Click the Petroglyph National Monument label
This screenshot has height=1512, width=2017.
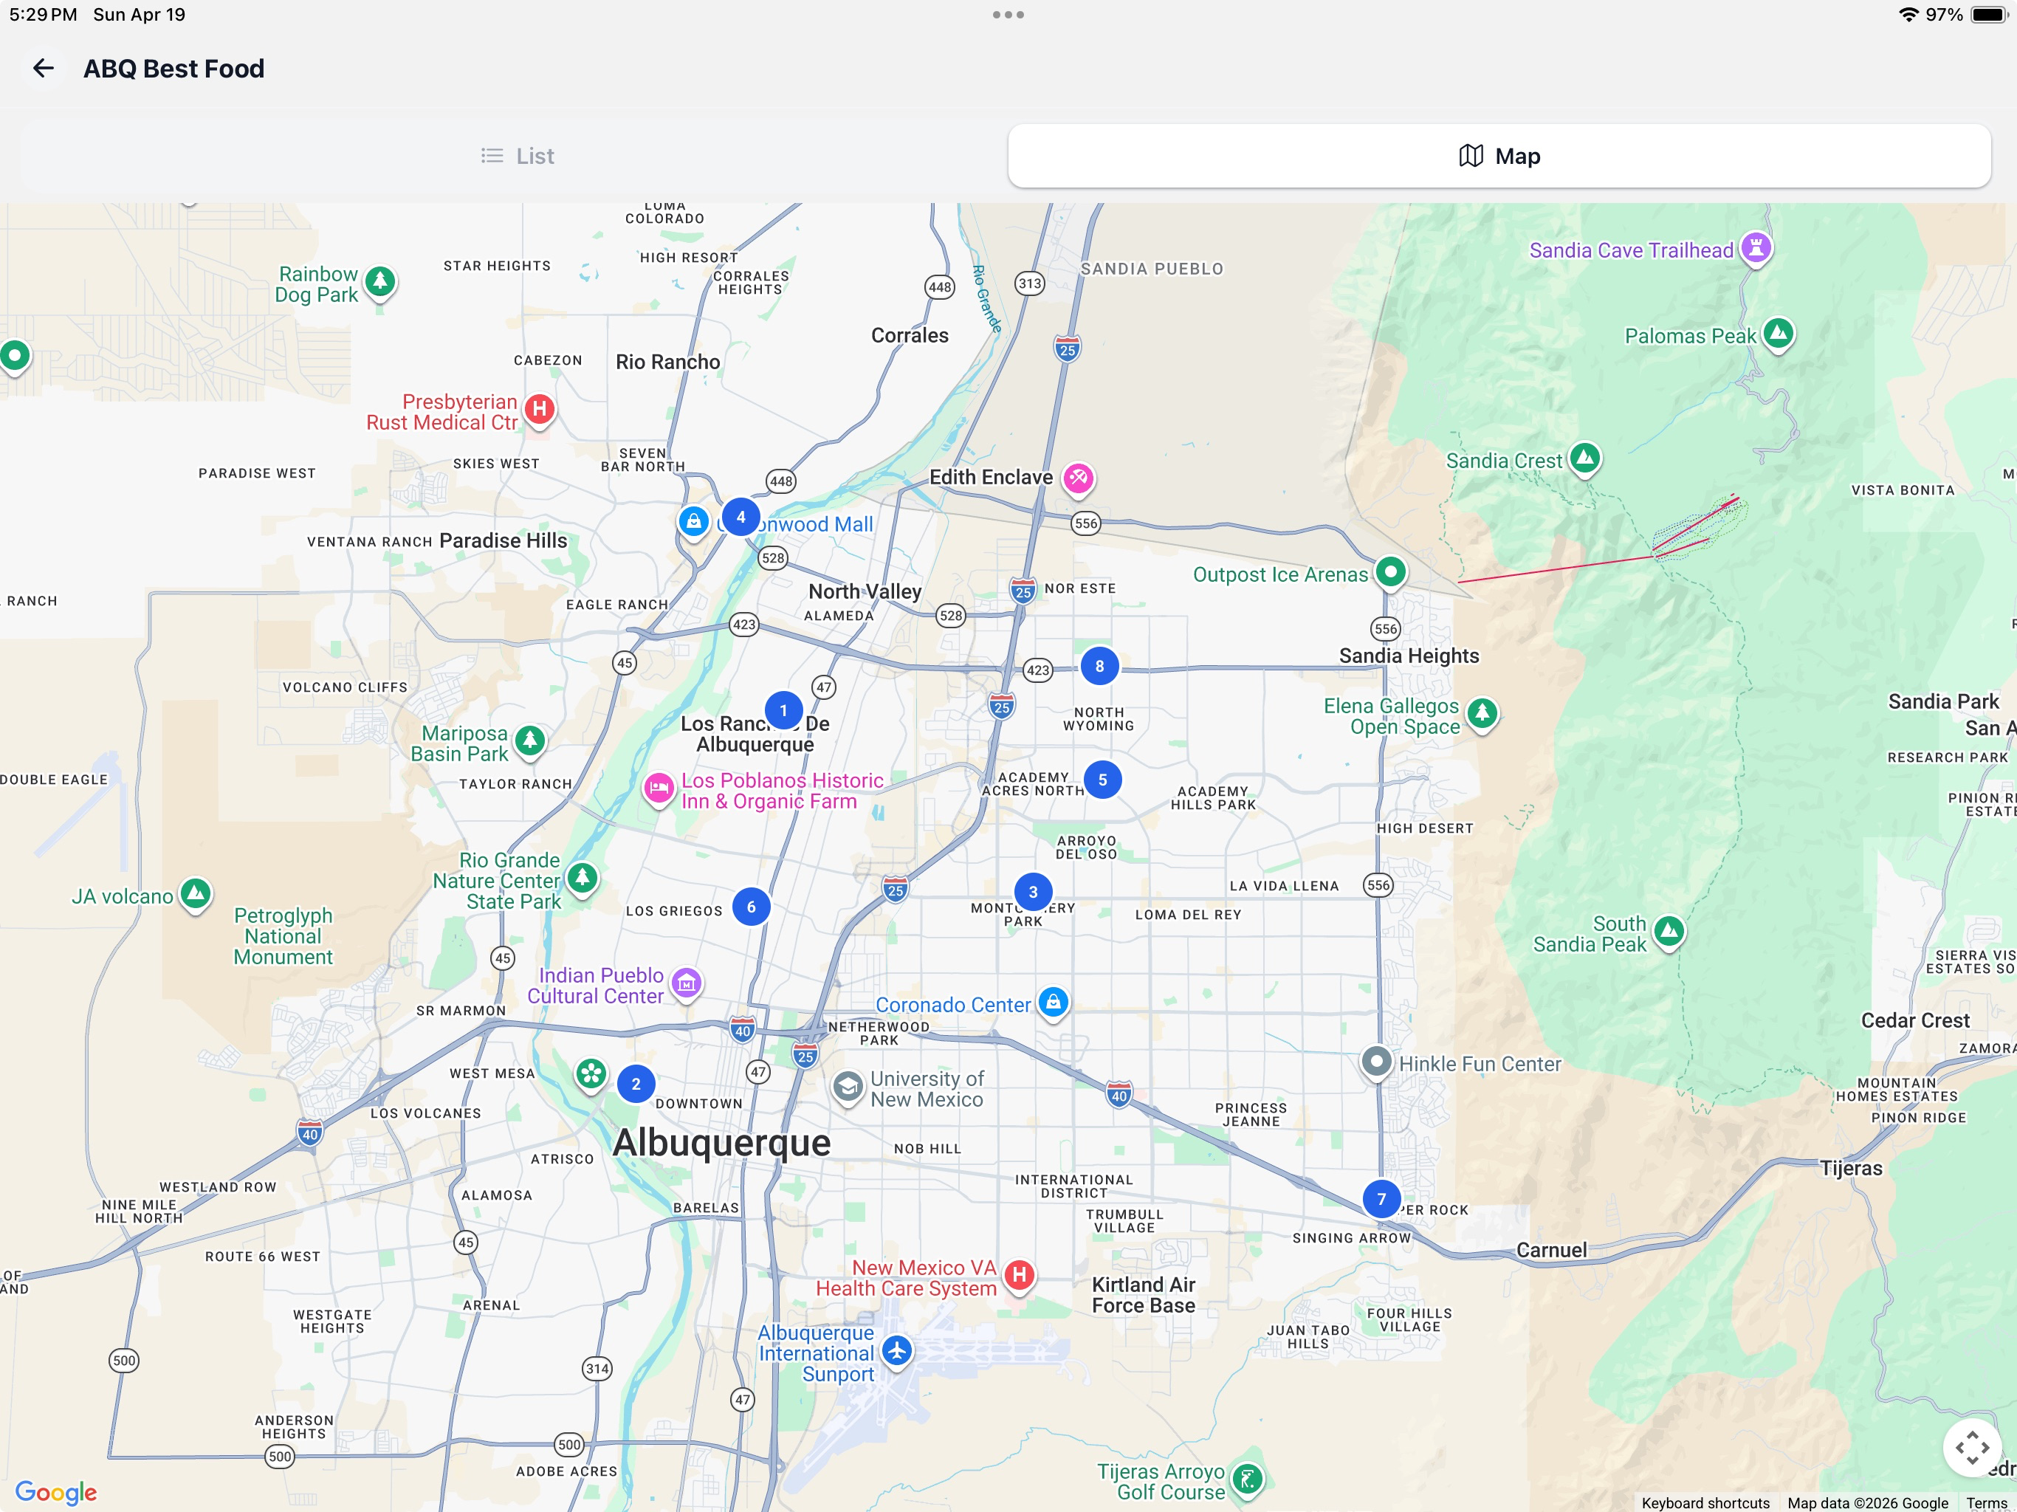283,937
